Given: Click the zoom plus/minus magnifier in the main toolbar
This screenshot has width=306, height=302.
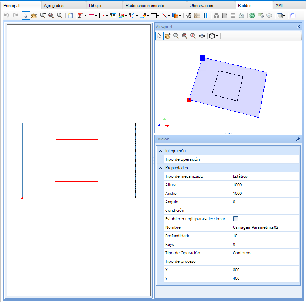Looking at the screenshot, I should click(x=43, y=16).
